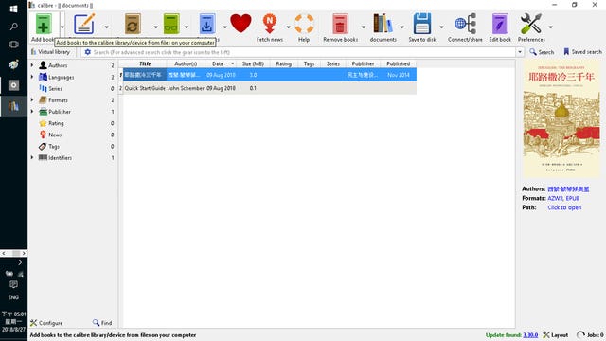Open the Saved search button
The width and height of the screenshot is (606, 341).
tap(582, 52)
